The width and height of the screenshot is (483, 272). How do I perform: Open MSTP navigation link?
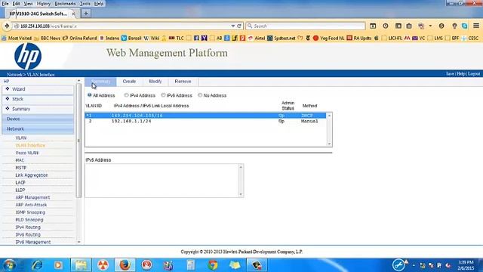point(20,168)
